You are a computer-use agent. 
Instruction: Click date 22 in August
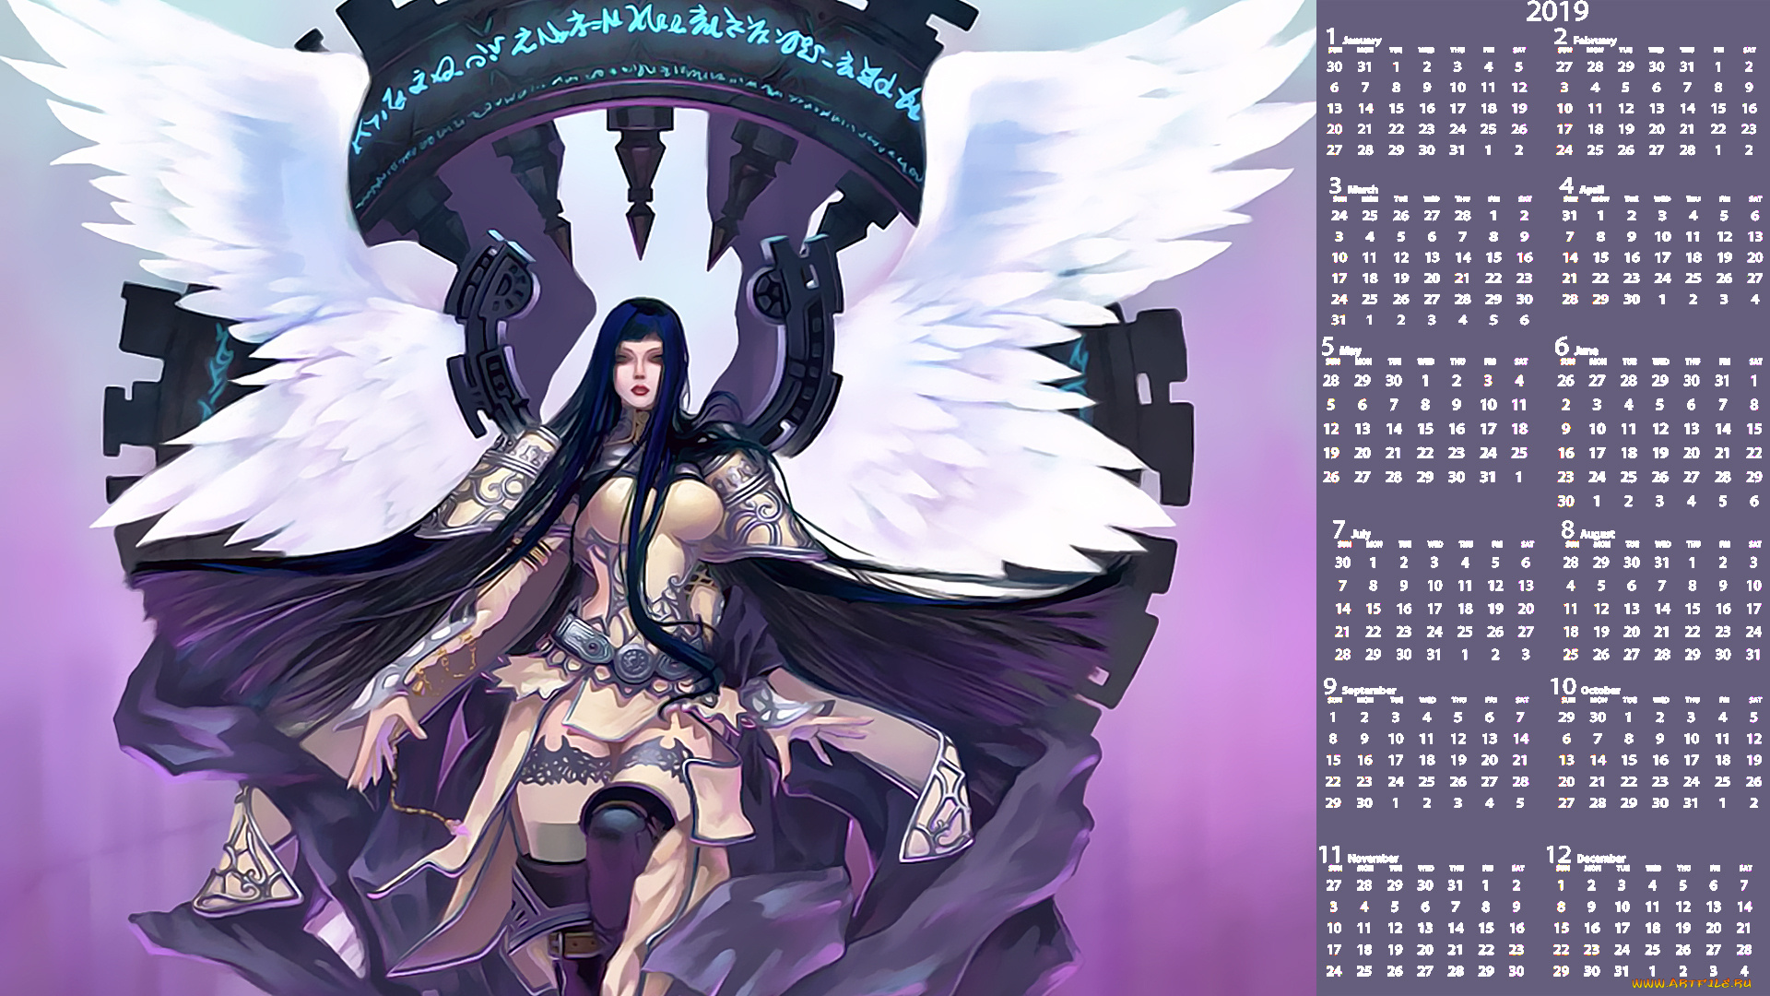pyautogui.click(x=1692, y=632)
